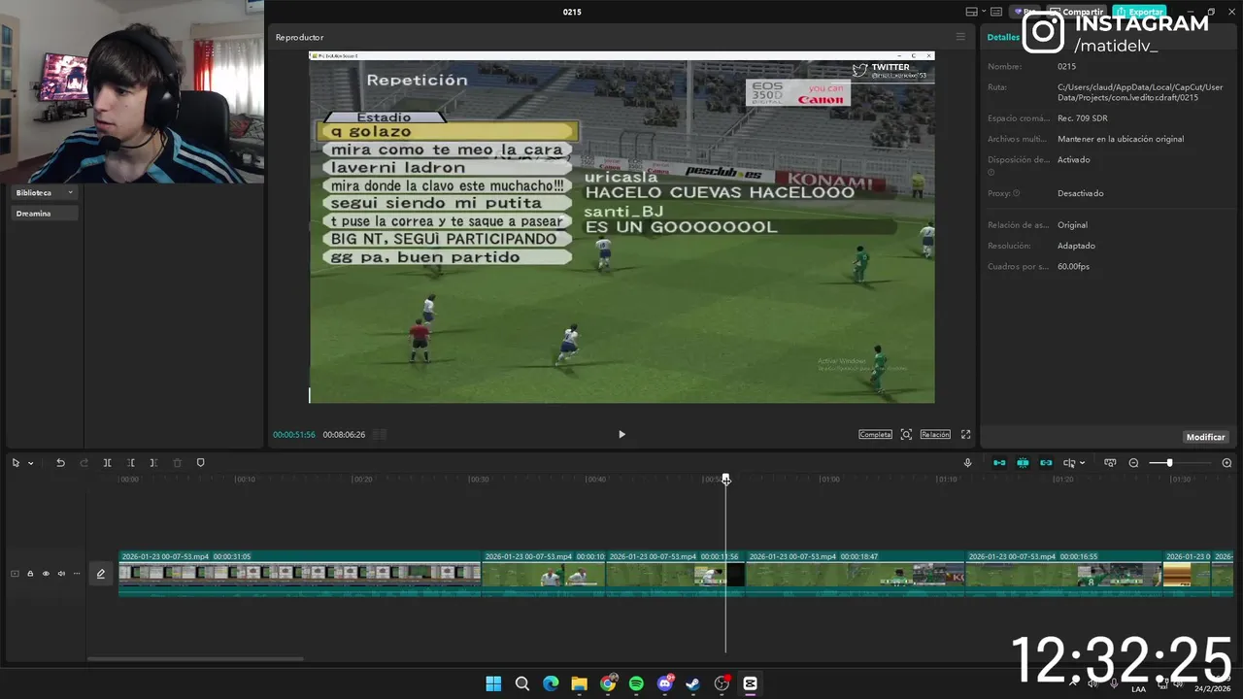
Task: Open Chrome from the taskbar
Action: point(608,683)
